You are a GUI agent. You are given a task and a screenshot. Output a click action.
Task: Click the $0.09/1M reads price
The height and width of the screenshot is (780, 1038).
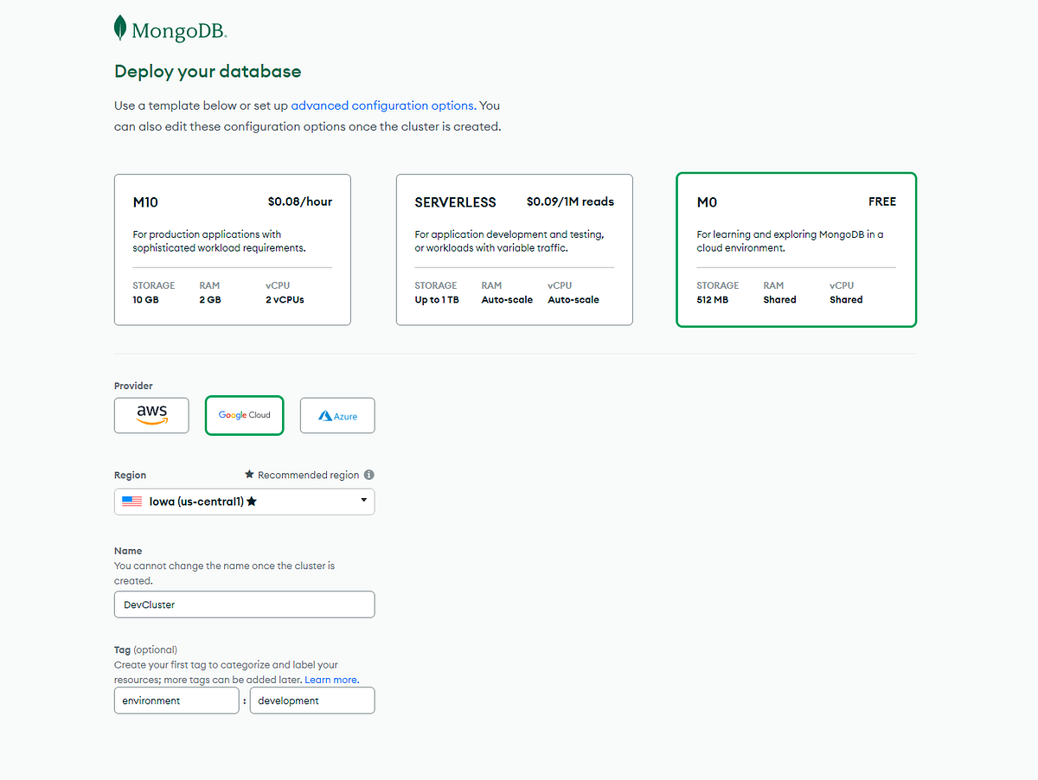coord(570,201)
